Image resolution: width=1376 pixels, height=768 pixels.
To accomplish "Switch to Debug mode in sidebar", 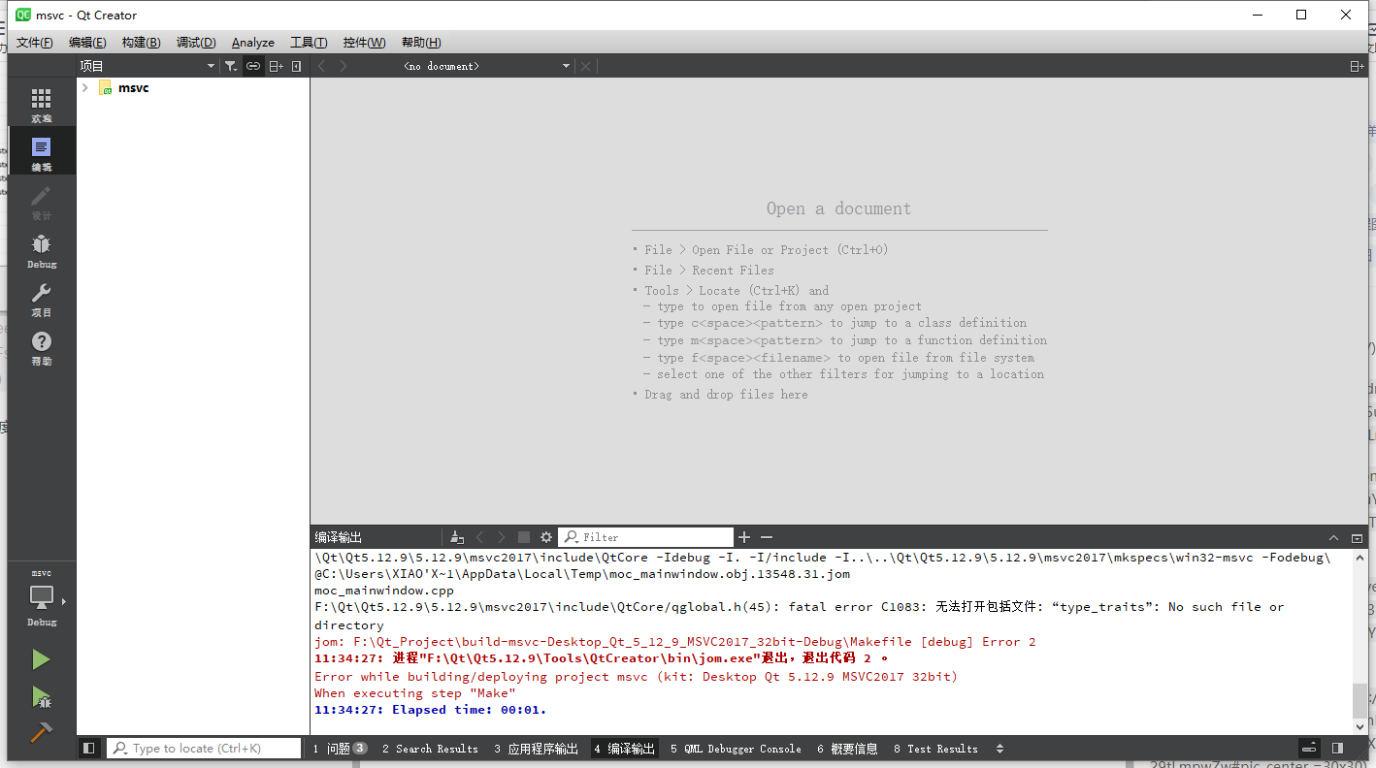I will pyautogui.click(x=41, y=250).
